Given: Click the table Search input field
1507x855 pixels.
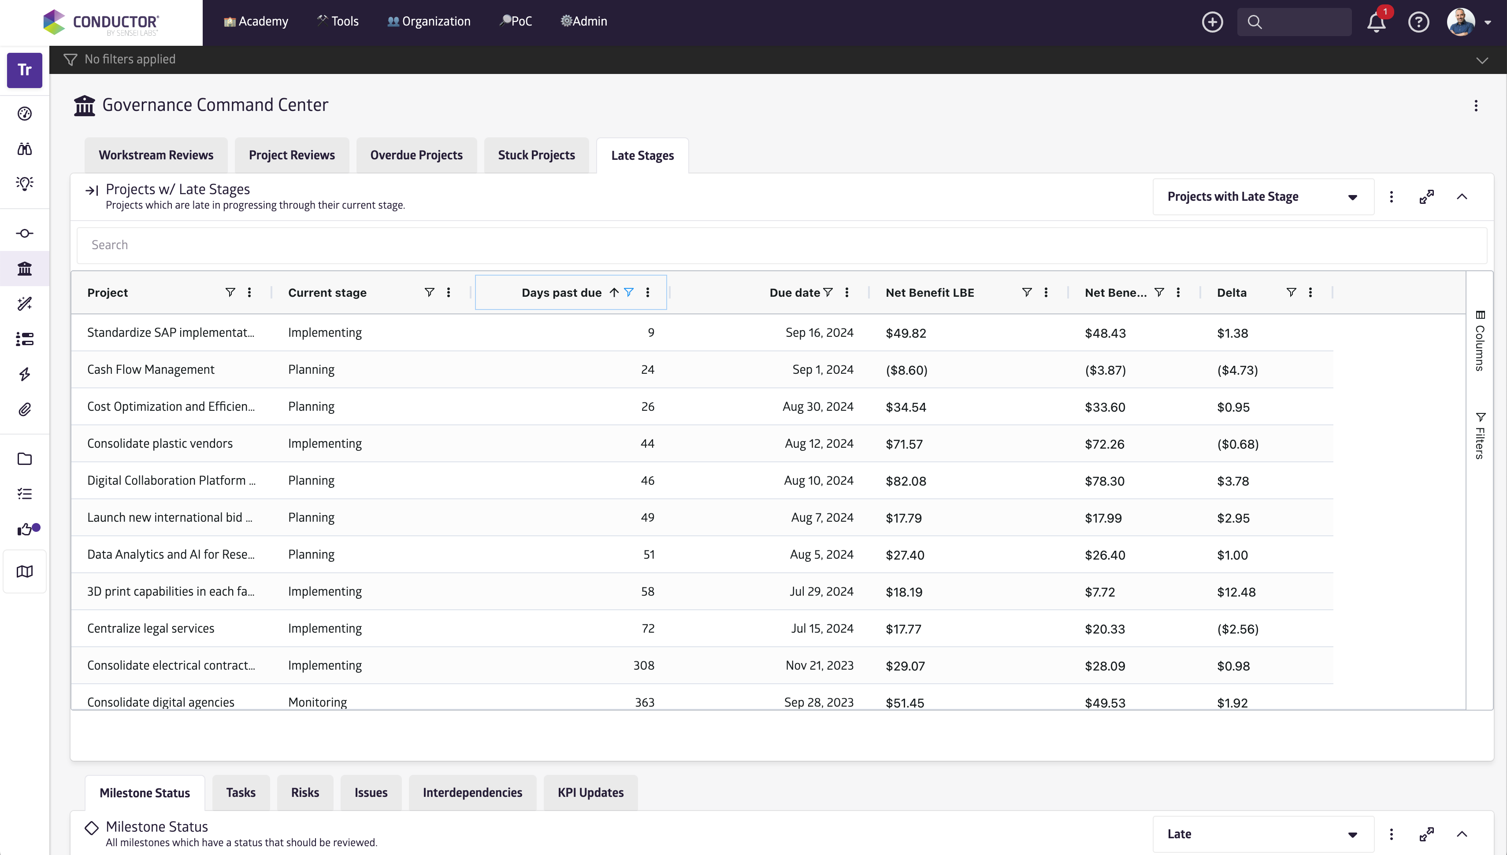Looking at the screenshot, I should 781,245.
